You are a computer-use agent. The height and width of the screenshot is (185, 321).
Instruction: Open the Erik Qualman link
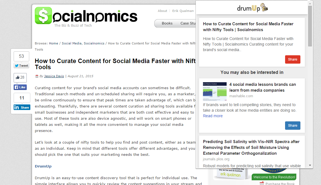coord(183,11)
